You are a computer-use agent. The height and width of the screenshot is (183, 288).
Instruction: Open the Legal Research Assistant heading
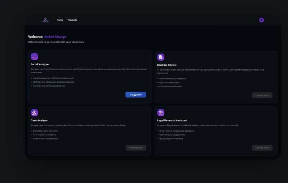[172, 121]
